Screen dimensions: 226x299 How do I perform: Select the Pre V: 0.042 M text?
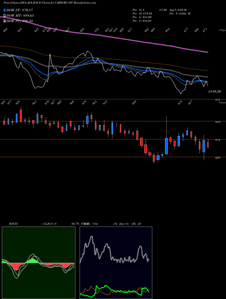(x=180, y=14)
